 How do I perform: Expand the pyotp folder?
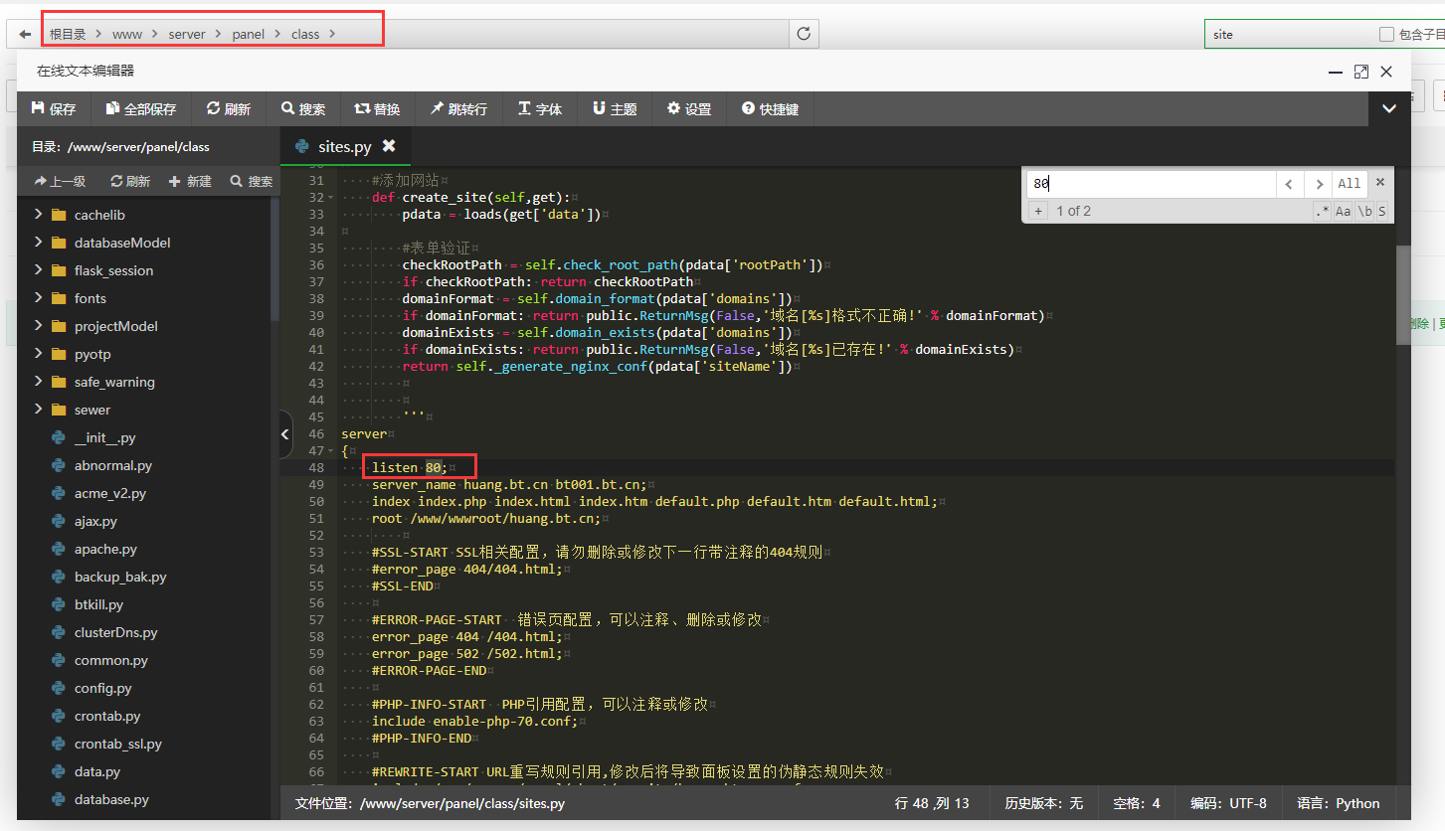click(x=40, y=354)
